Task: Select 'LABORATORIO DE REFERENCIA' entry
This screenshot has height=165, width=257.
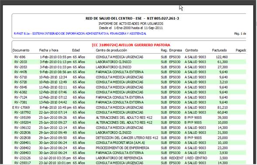Action: click(x=119, y=158)
